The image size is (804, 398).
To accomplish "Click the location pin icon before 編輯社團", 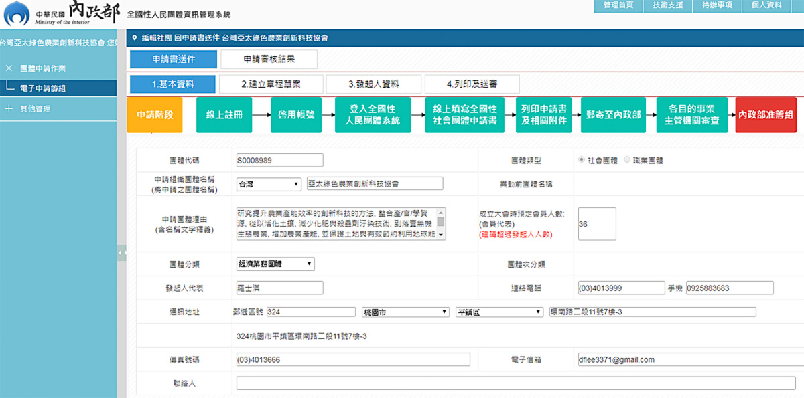I will (x=135, y=38).
